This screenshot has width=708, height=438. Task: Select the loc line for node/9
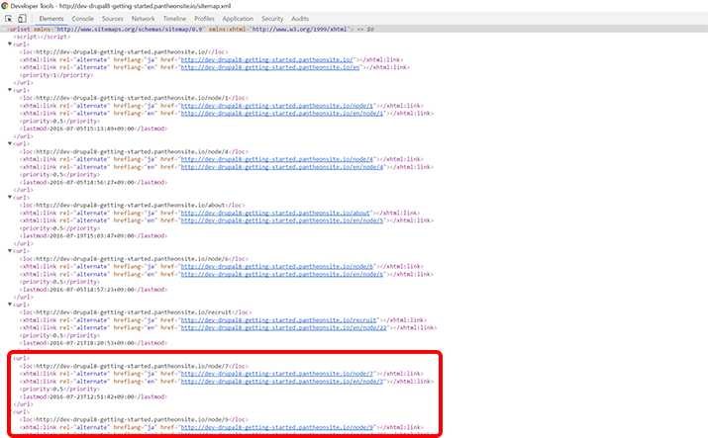pyautogui.click(x=134, y=419)
